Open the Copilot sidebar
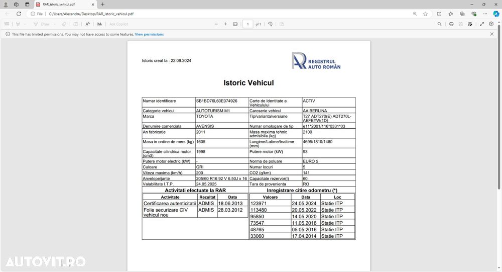502x272 pixels. (x=496, y=14)
